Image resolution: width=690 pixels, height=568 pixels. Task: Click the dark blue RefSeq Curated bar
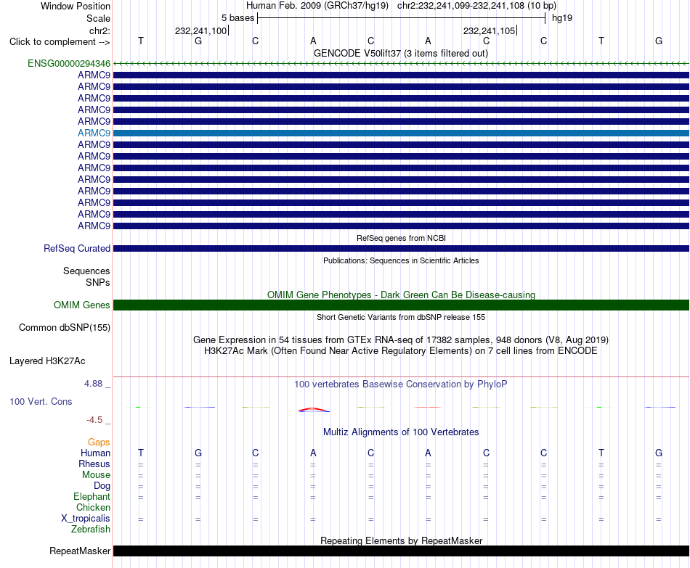[402, 248]
